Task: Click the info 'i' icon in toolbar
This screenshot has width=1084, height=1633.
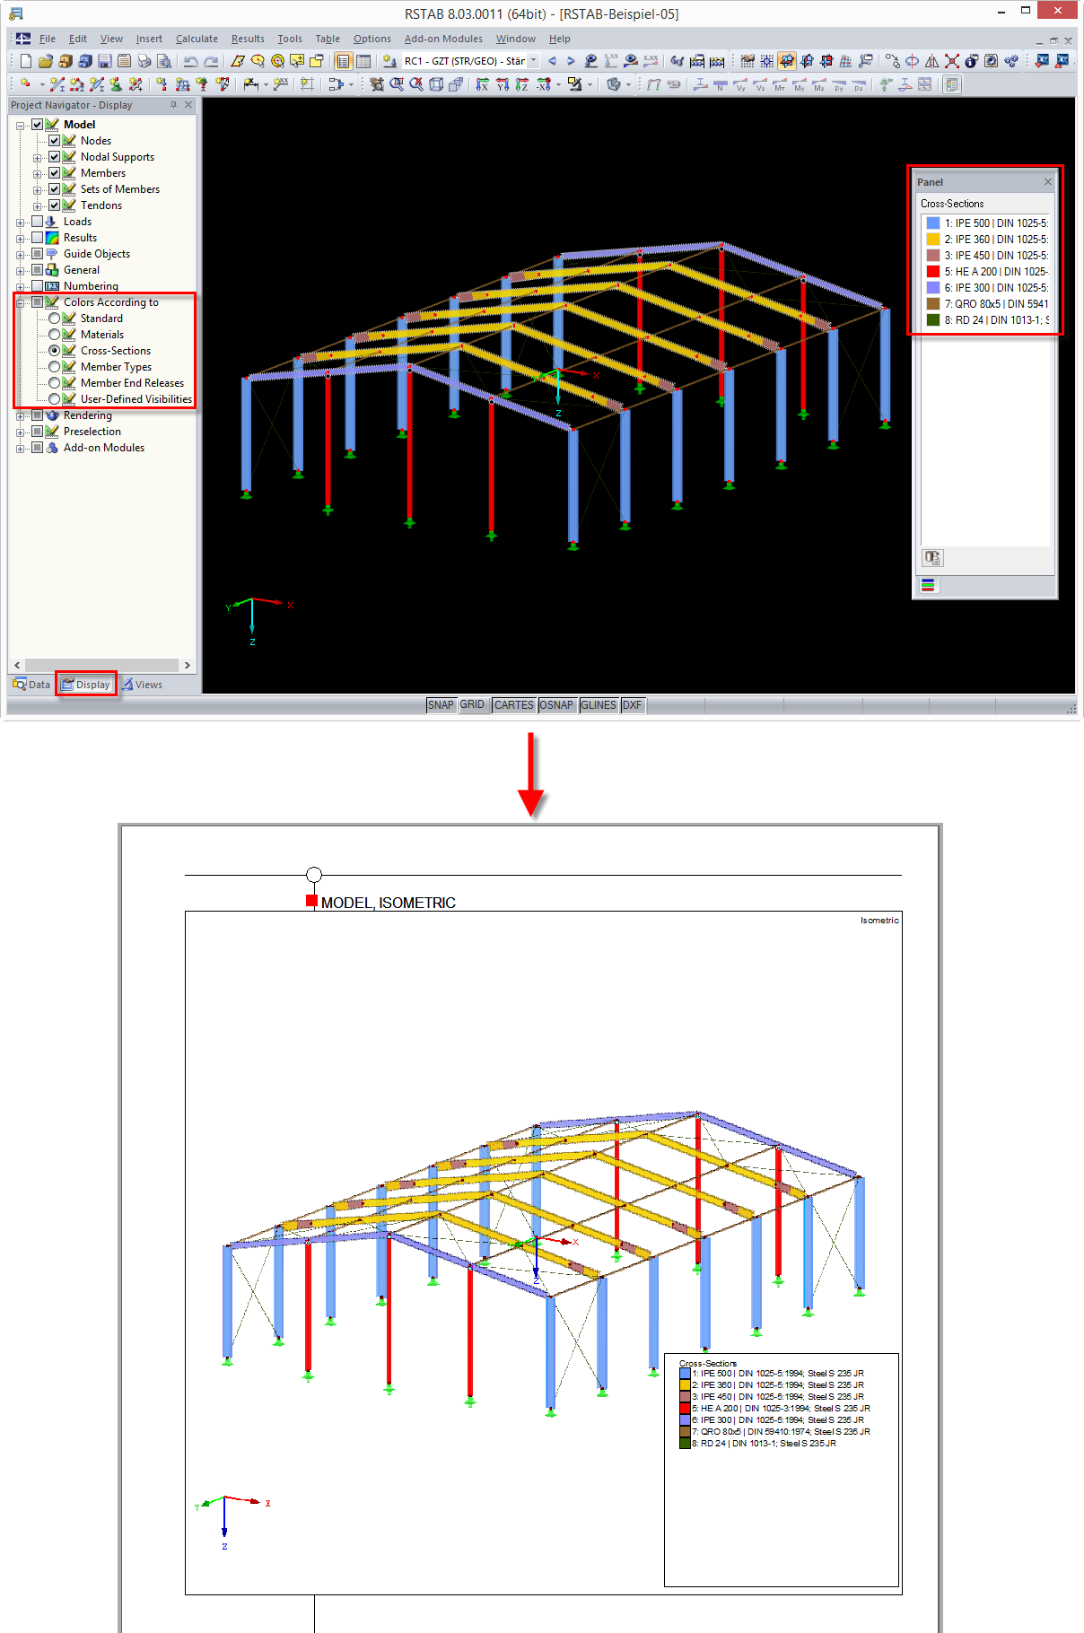Action: coord(971,61)
